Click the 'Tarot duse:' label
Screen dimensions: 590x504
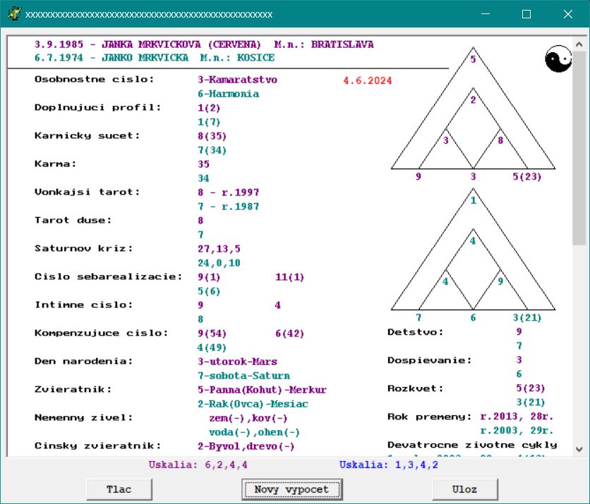[x=73, y=220]
